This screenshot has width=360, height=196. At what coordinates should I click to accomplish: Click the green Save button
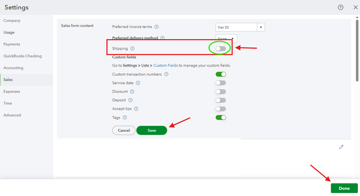[152, 131]
